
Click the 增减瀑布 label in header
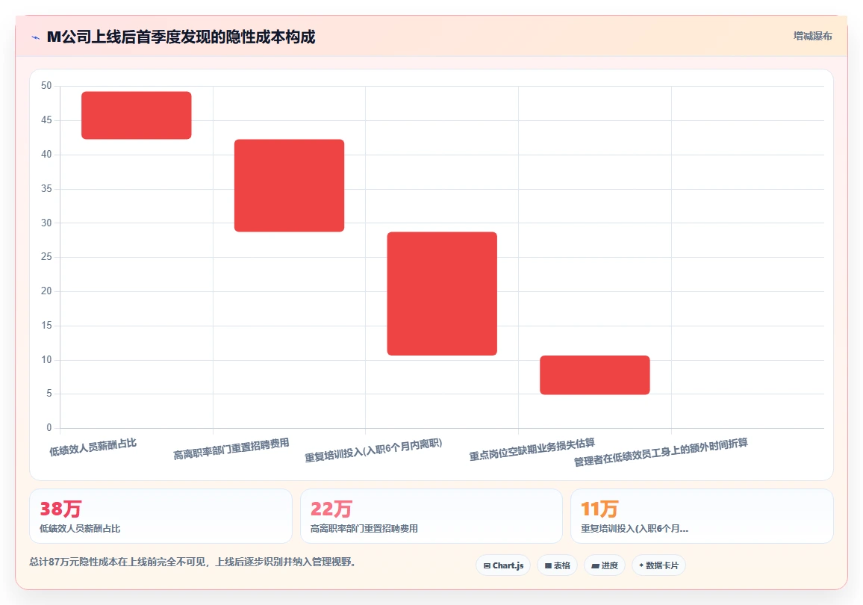812,37
